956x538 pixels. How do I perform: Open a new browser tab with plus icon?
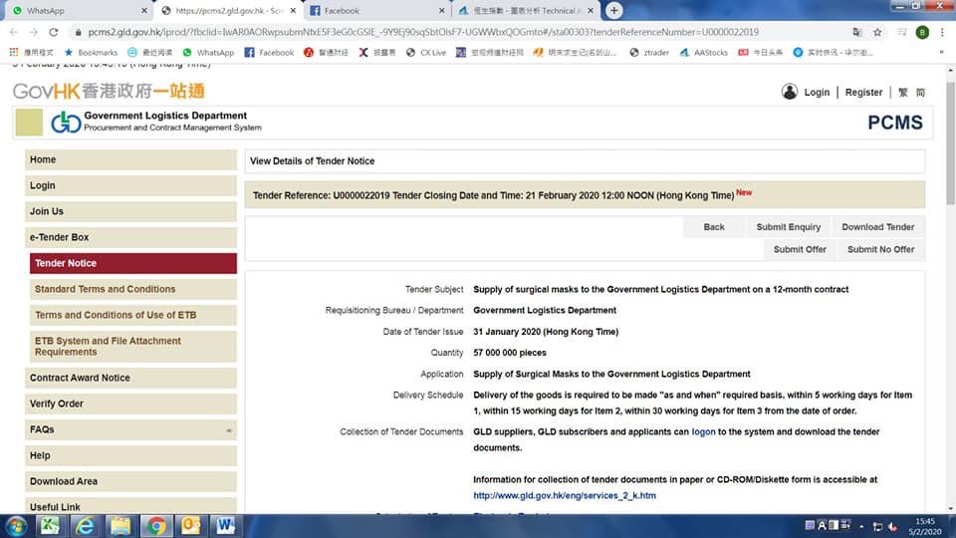click(x=614, y=10)
